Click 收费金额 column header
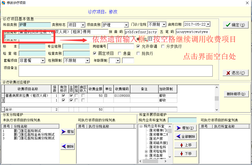 click(x=95, y=89)
